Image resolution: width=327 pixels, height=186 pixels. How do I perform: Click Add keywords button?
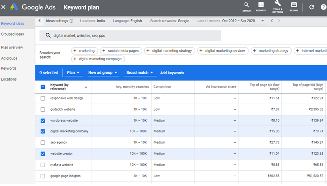172,73
